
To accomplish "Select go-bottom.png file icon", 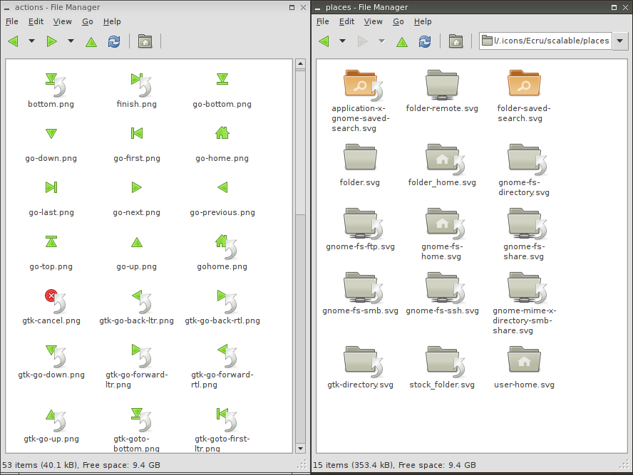I will (x=222, y=79).
